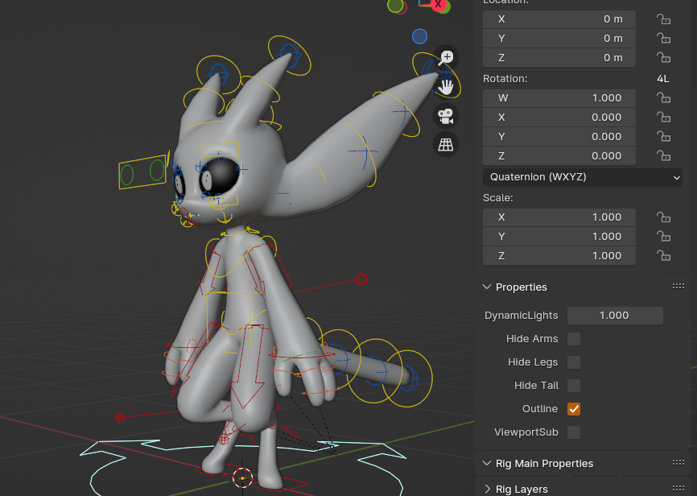Viewport: 697px width, 496px height.
Task: Click the Scale Y value field
Action: pos(559,237)
